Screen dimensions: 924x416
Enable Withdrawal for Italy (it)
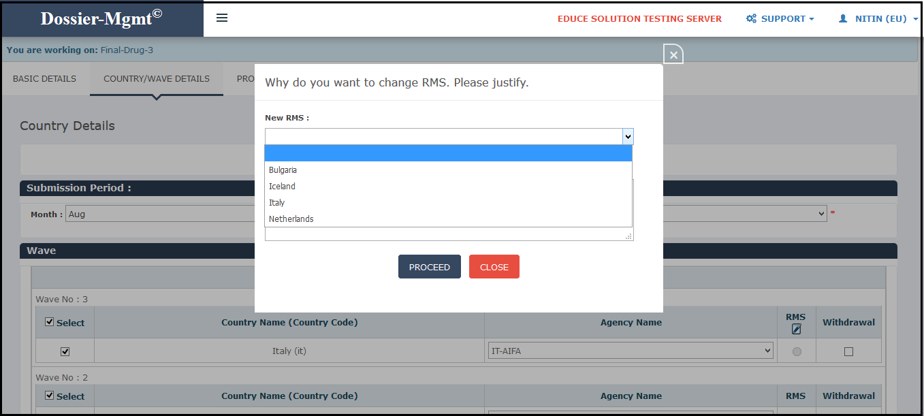848,351
